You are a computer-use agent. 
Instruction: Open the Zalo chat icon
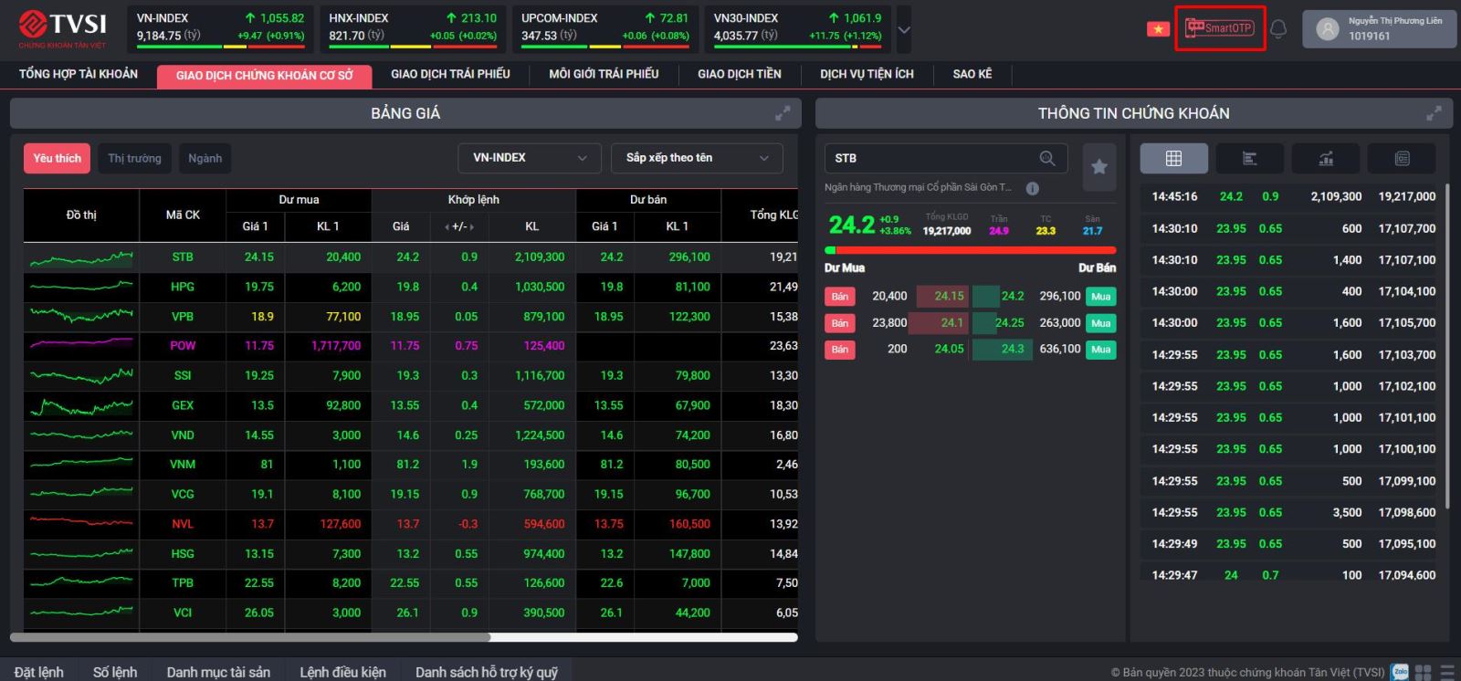pyautogui.click(x=1399, y=672)
